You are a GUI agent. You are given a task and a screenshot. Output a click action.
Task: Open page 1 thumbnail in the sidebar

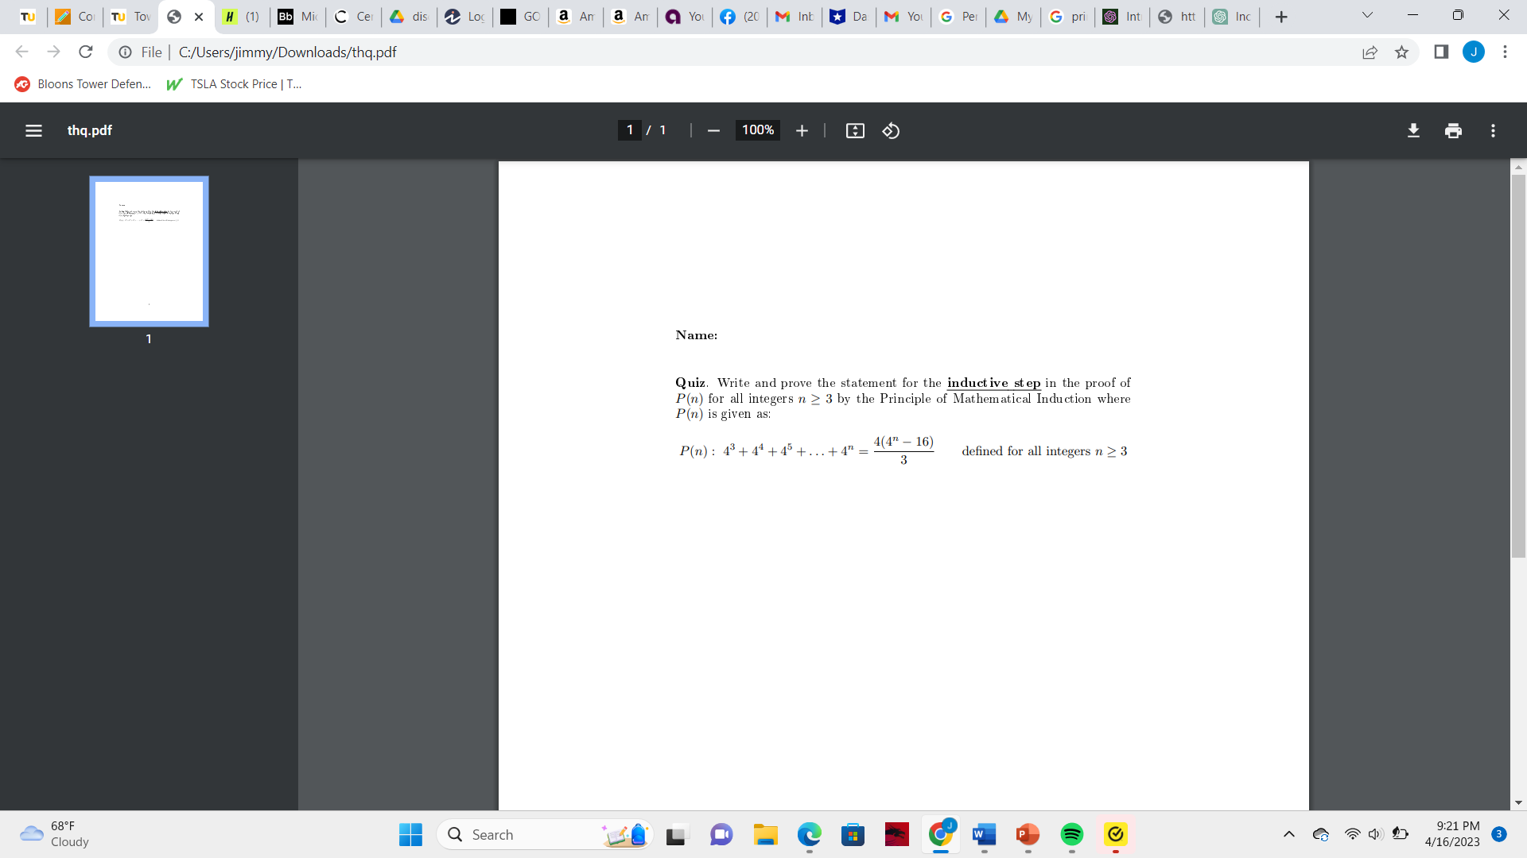coord(148,251)
